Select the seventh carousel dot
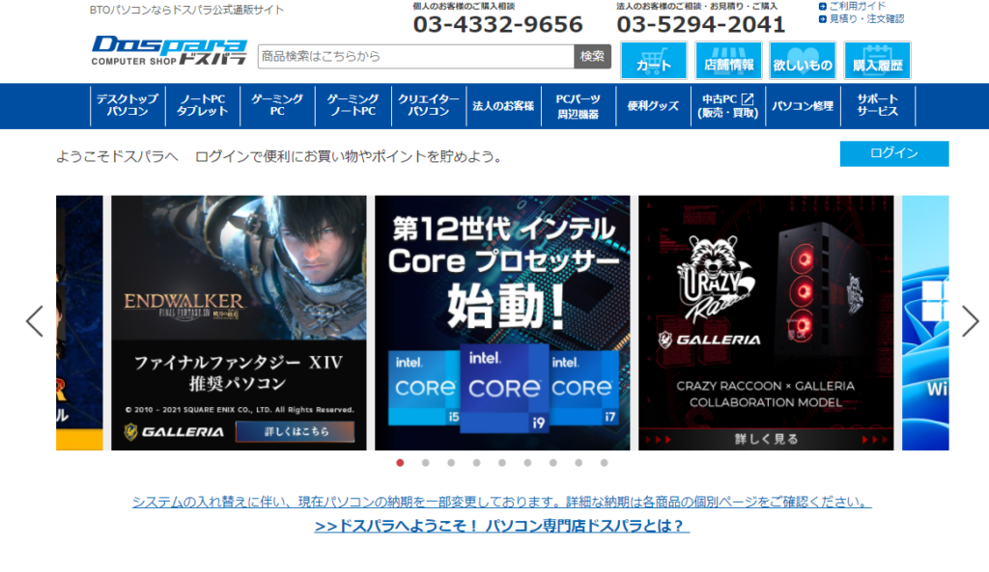Screen dimensions: 989x572 [553, 463]
